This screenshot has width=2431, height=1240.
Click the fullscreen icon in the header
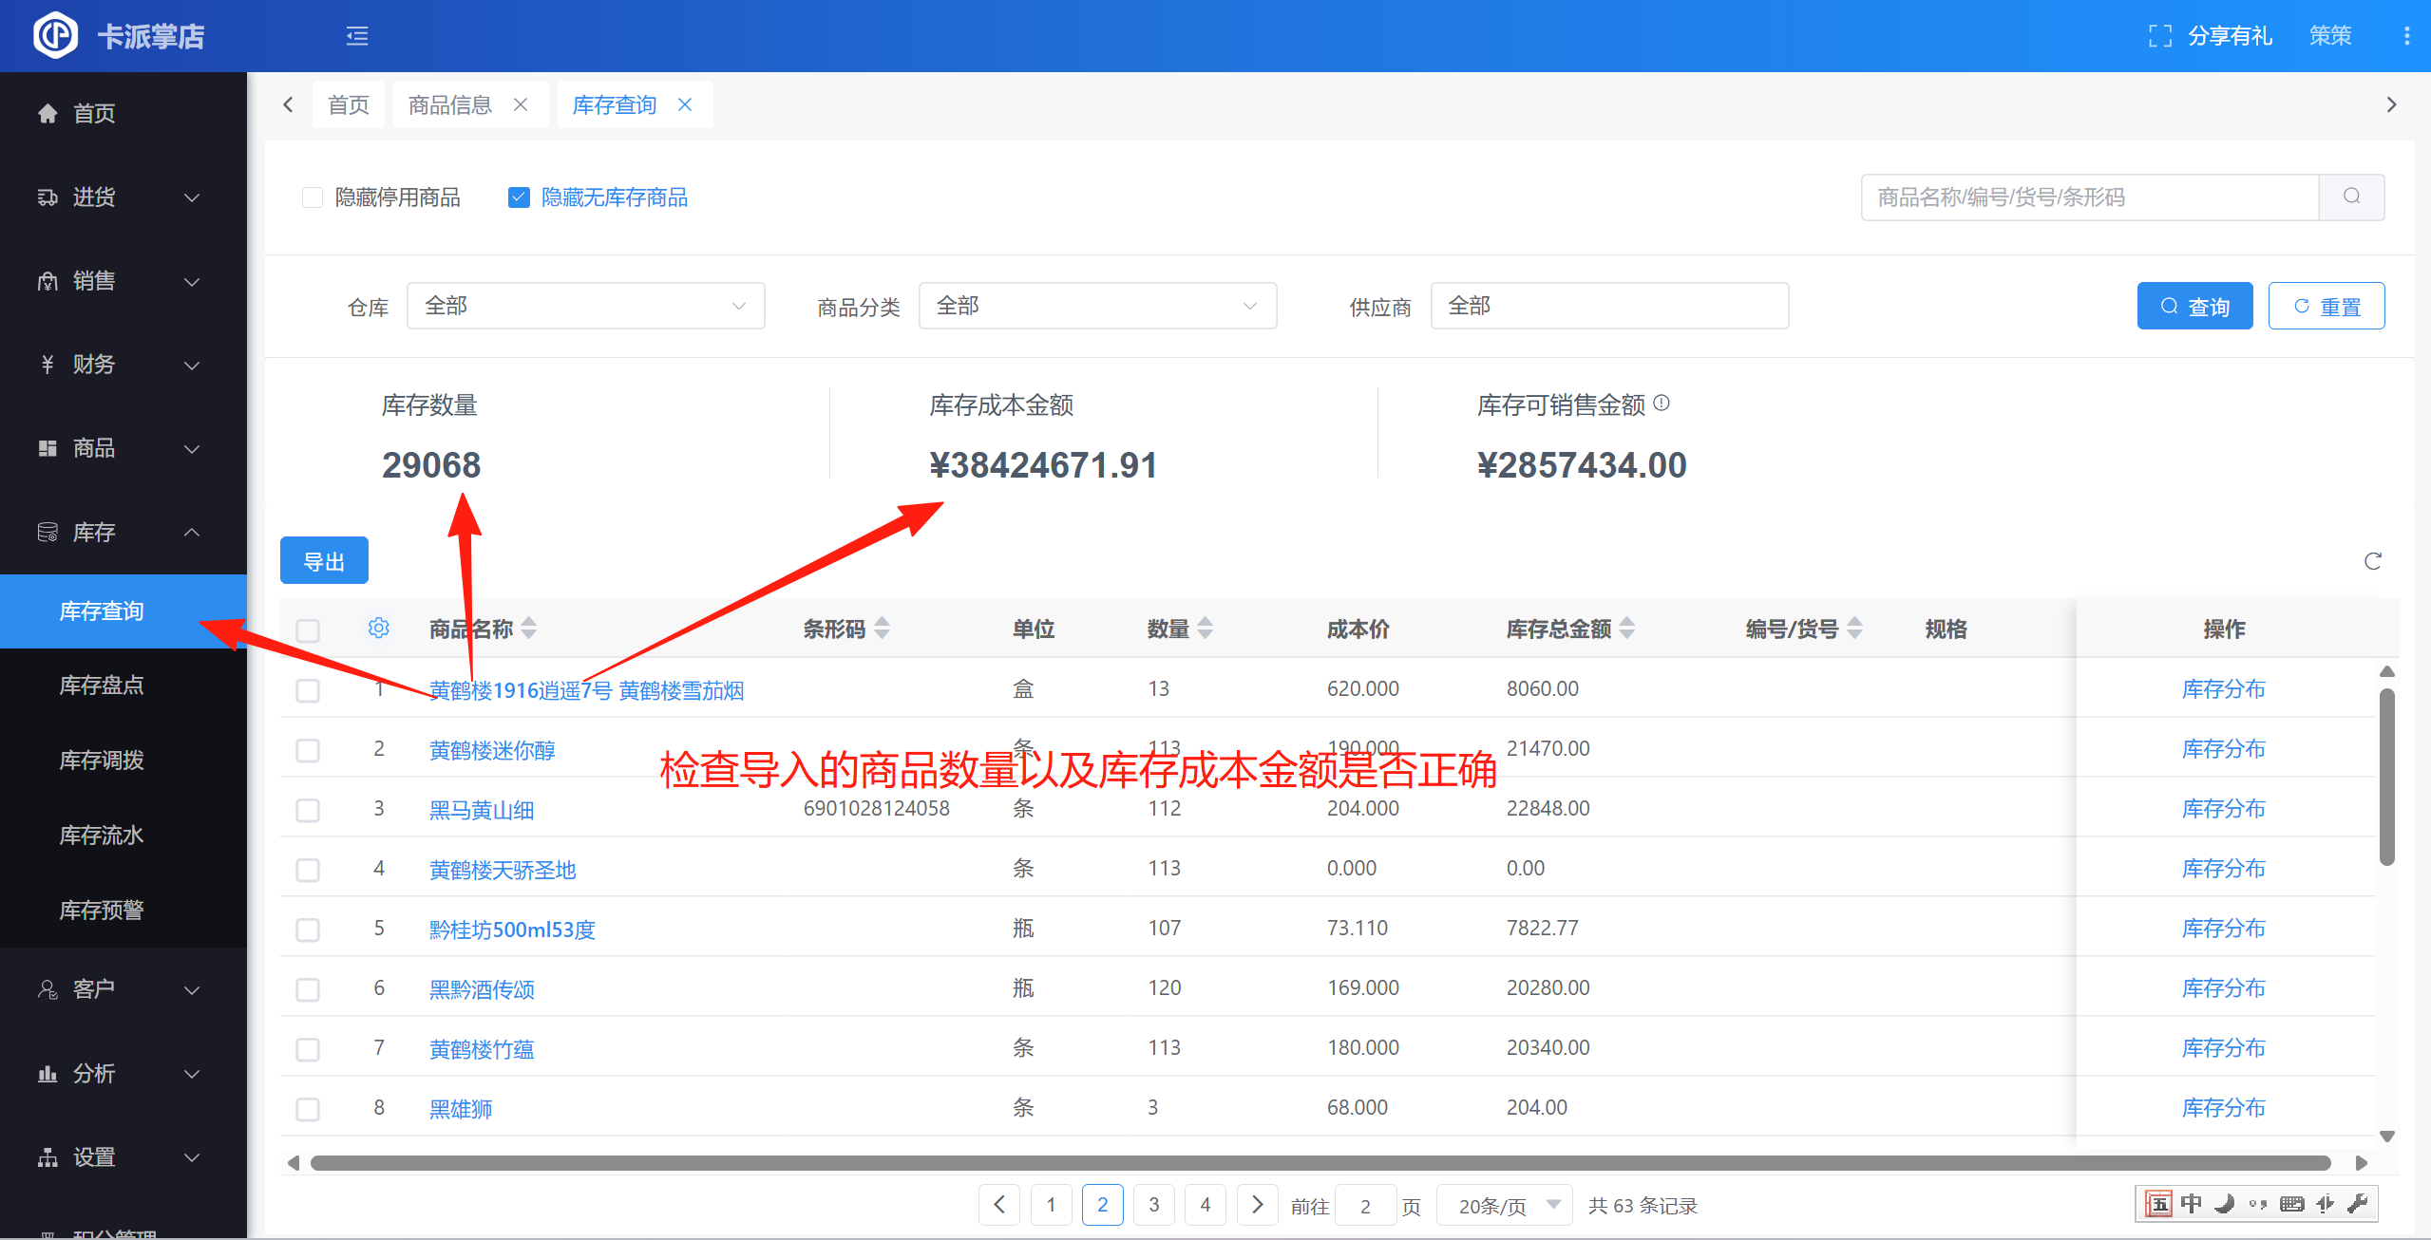(x=2159, y=36)
